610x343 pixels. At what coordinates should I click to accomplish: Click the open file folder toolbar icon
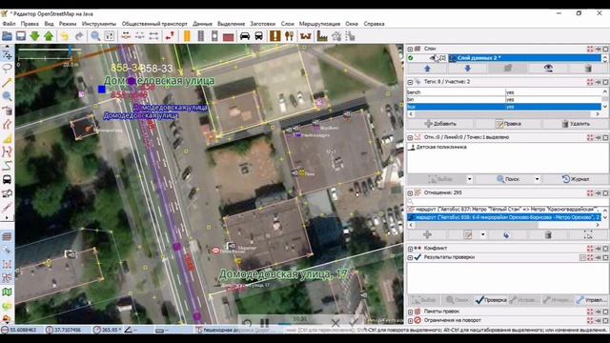tap(7, 36)
